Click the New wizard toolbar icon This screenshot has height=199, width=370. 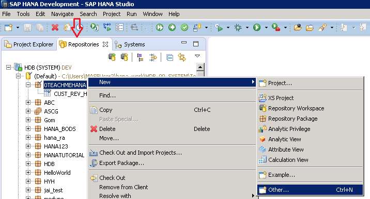point(8,27)
